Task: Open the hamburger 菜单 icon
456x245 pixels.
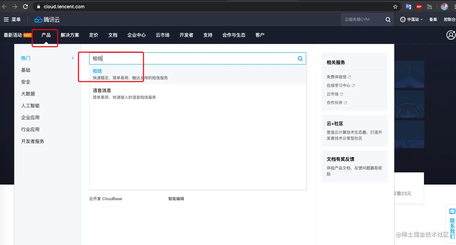Action: click(6, 19)
